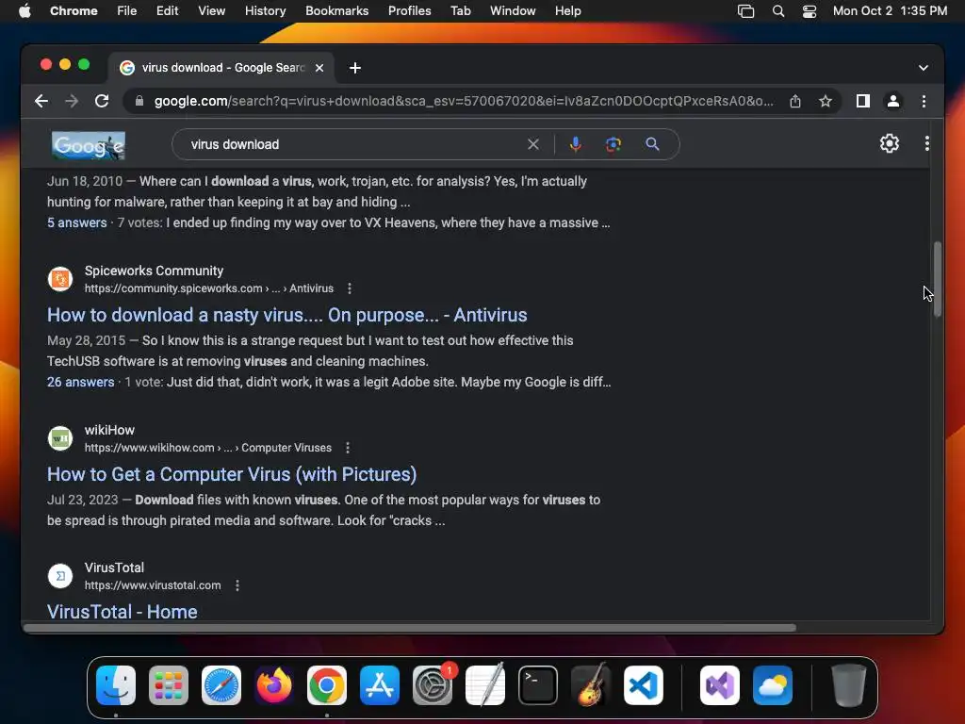Open Chrome's three-dot menu

click(924, 101)
